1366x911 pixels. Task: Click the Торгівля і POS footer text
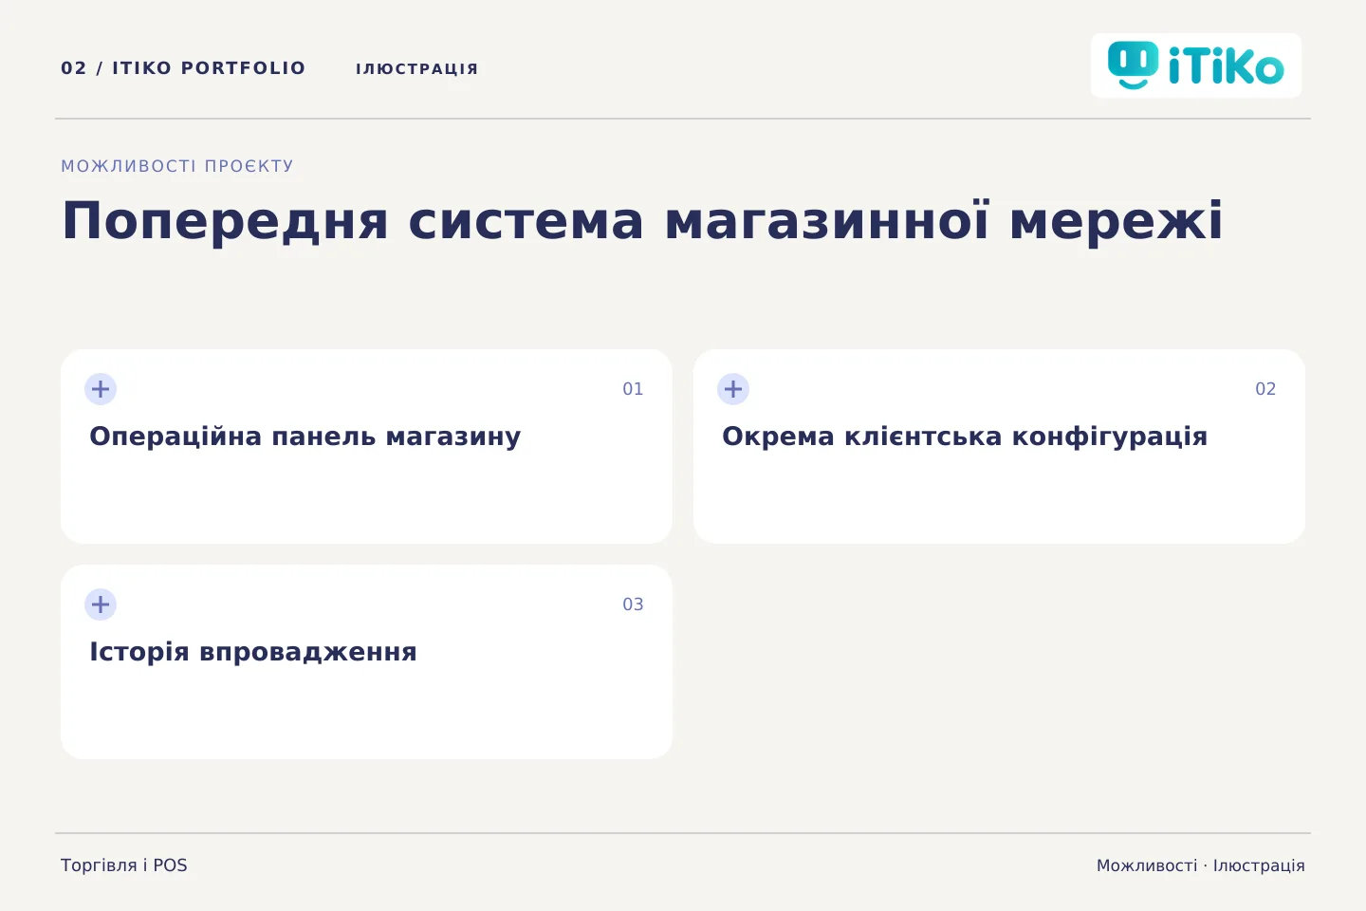(x=124, y=865)
